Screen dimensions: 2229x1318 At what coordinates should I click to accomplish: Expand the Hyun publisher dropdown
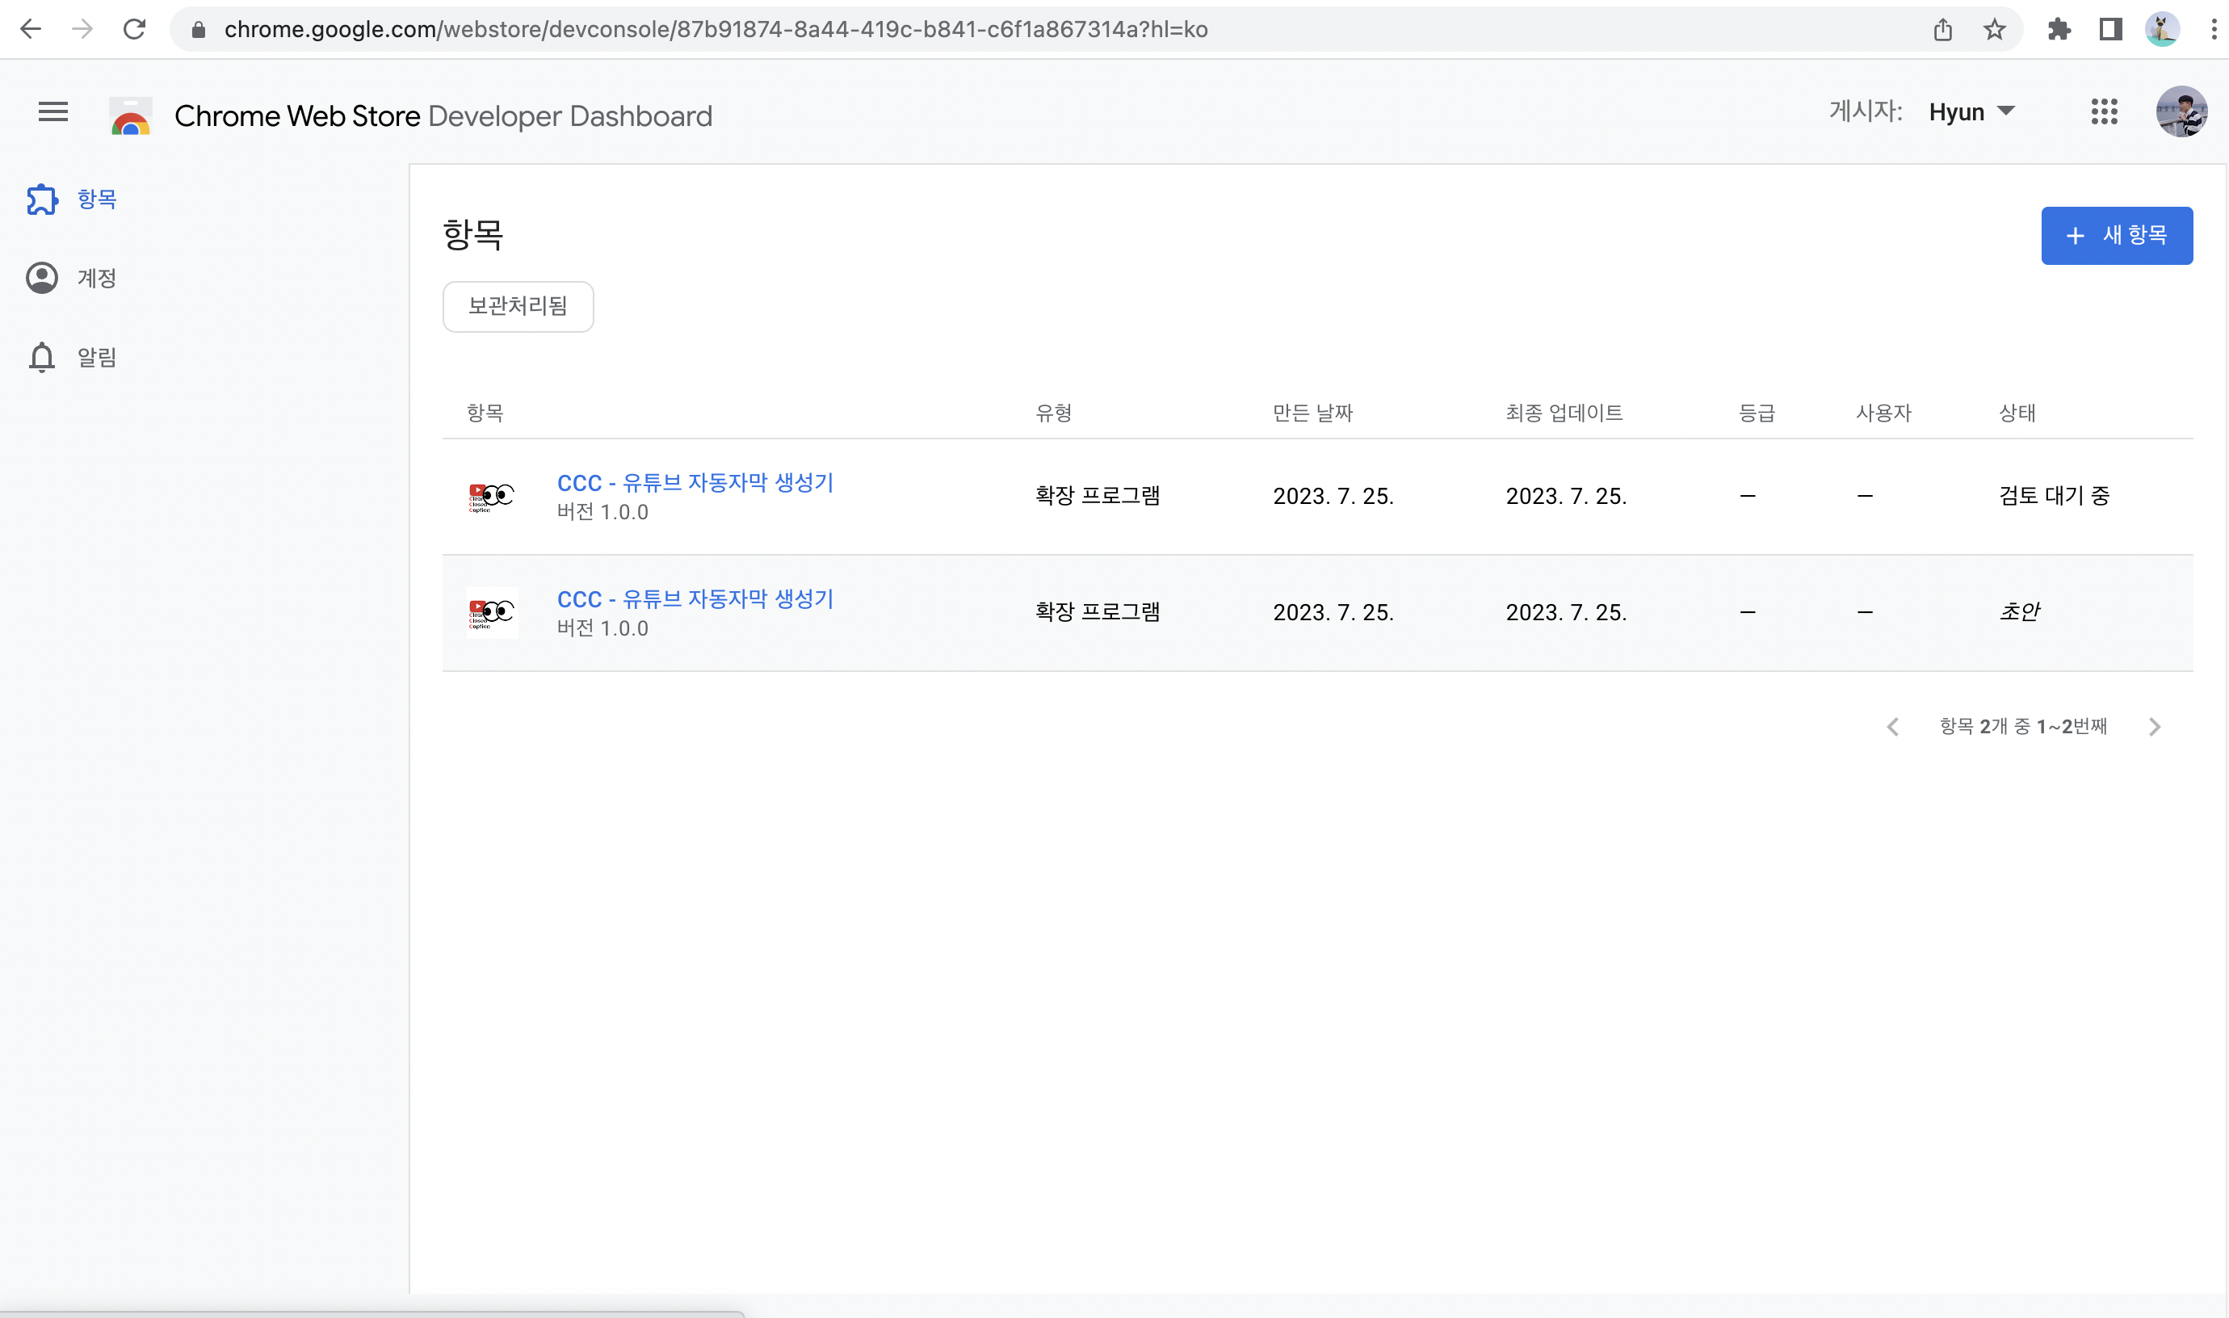[x=1971, y=112]
